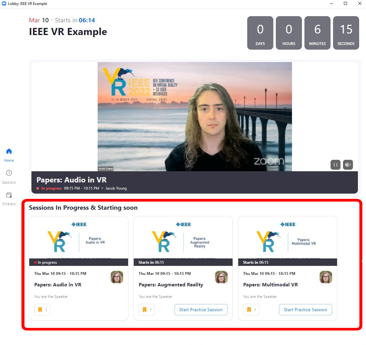Click the 'Papers: Augmented Reality' card title
The image size is (366, 345).
click(171, 285)
